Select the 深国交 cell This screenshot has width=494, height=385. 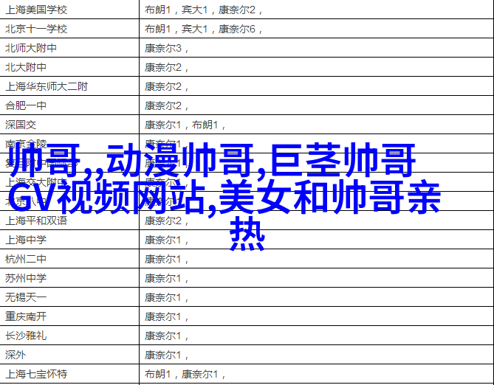pyautogui.click(x=69, y=125)
